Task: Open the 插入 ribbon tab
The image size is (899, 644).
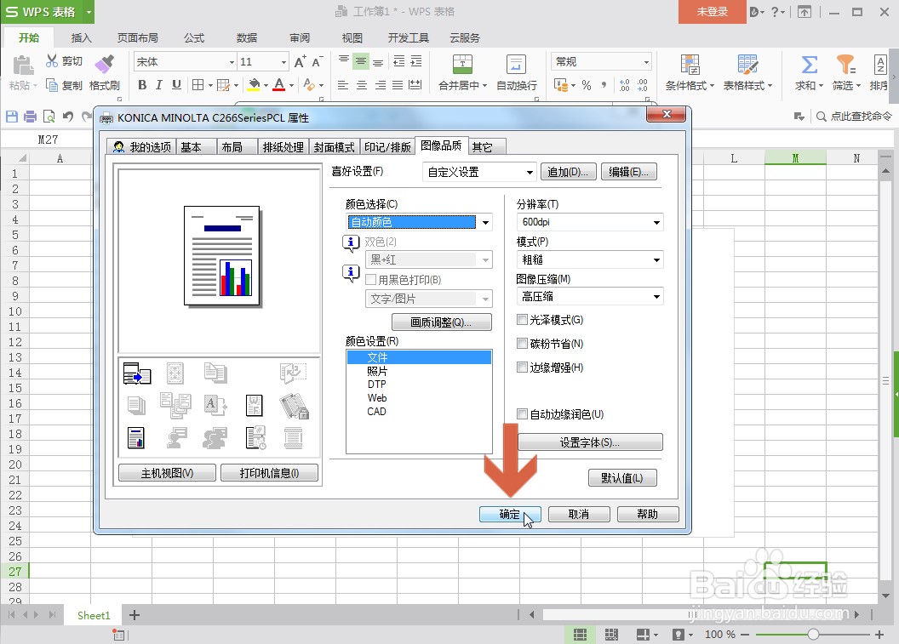Action: [x=81, y=37]
